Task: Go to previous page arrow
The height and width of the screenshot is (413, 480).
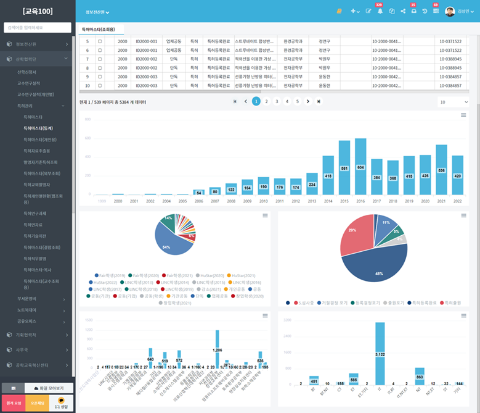Action: point(245,101)
